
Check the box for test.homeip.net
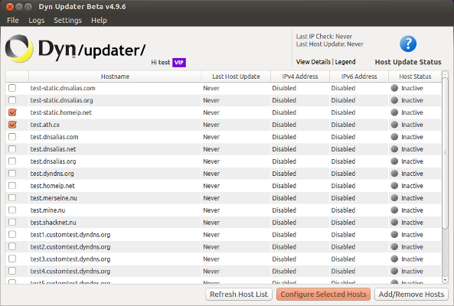(x=12, y=186)
